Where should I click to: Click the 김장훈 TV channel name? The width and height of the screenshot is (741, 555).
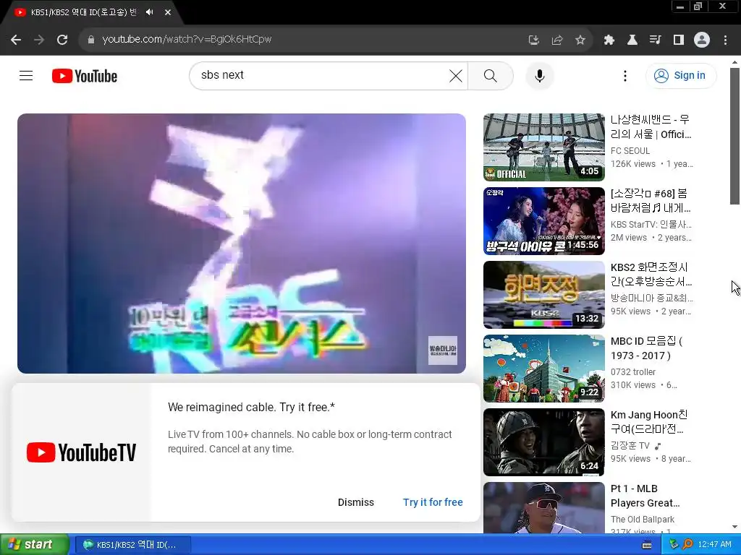coord(630,445)
